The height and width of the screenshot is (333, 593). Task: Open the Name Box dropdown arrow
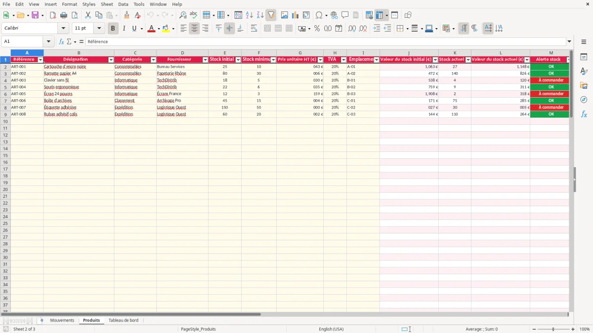48,41
